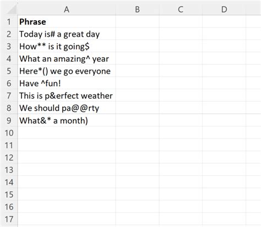Click cell with 'How** is it going$'
The height and width of the screenshot is (227, 261).
pyautogui.click(x=67, y=46)
